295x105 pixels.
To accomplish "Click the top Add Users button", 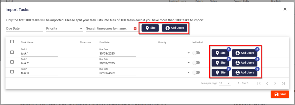I will click(174, 28).
